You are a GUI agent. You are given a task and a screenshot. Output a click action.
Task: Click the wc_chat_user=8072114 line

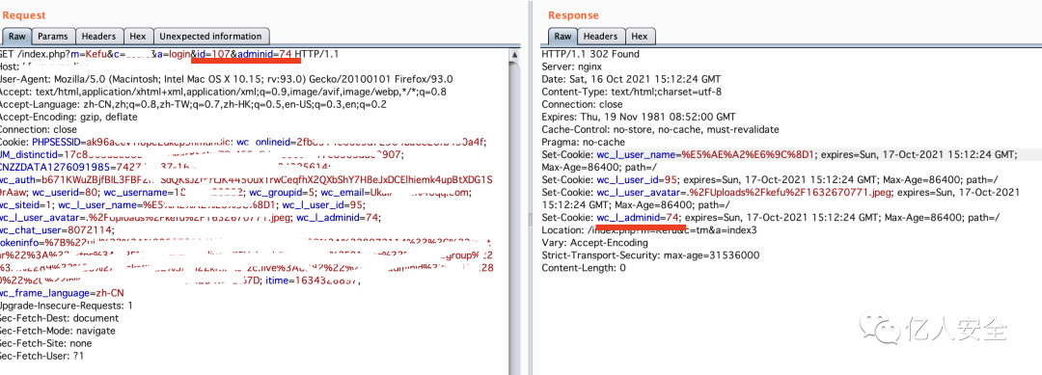click(57, 231)
